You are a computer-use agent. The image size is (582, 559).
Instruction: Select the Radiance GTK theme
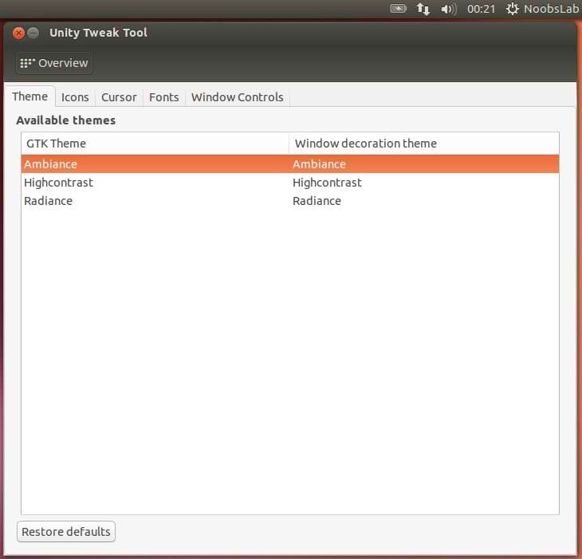point(49,201)
